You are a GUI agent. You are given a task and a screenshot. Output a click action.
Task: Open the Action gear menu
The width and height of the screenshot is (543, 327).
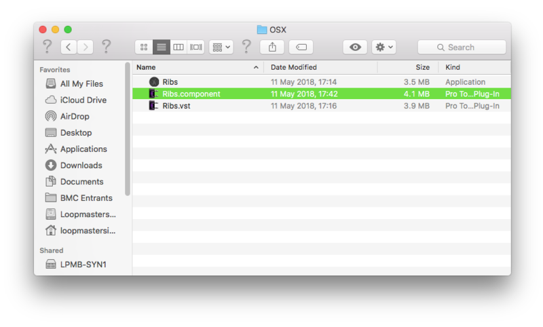pos(384,47)
